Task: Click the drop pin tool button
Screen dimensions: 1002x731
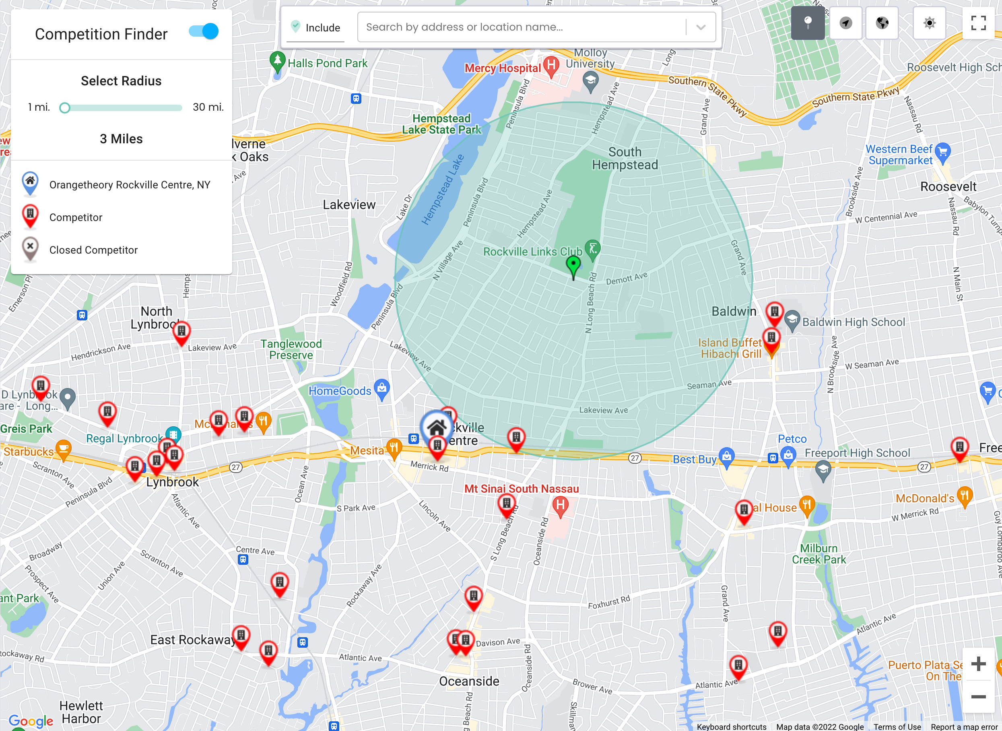Action: pyautogui.click(x=807, y=23)
